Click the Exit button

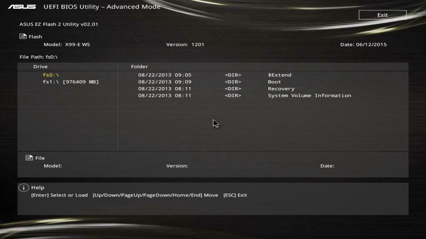pos(382,15)
